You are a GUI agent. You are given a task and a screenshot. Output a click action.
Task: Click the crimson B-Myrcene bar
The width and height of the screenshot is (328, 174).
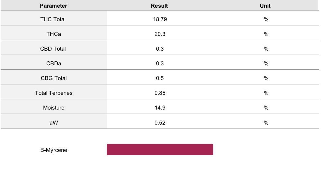[x=160, y=149]
